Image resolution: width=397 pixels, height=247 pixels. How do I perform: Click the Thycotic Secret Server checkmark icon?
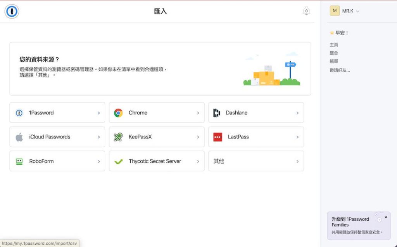point(118,161)
